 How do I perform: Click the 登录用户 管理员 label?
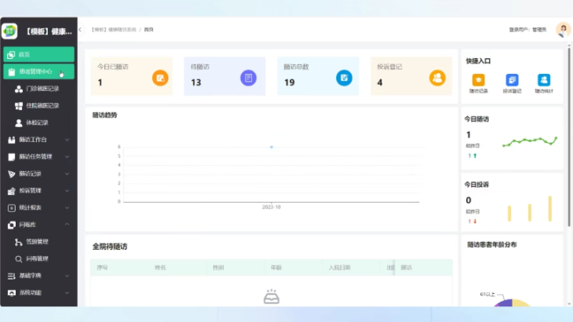[527, 30]
